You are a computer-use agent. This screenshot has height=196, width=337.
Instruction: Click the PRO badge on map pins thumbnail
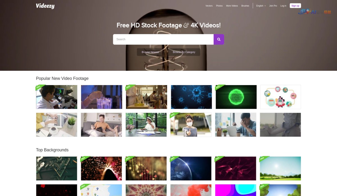point(84,186)
